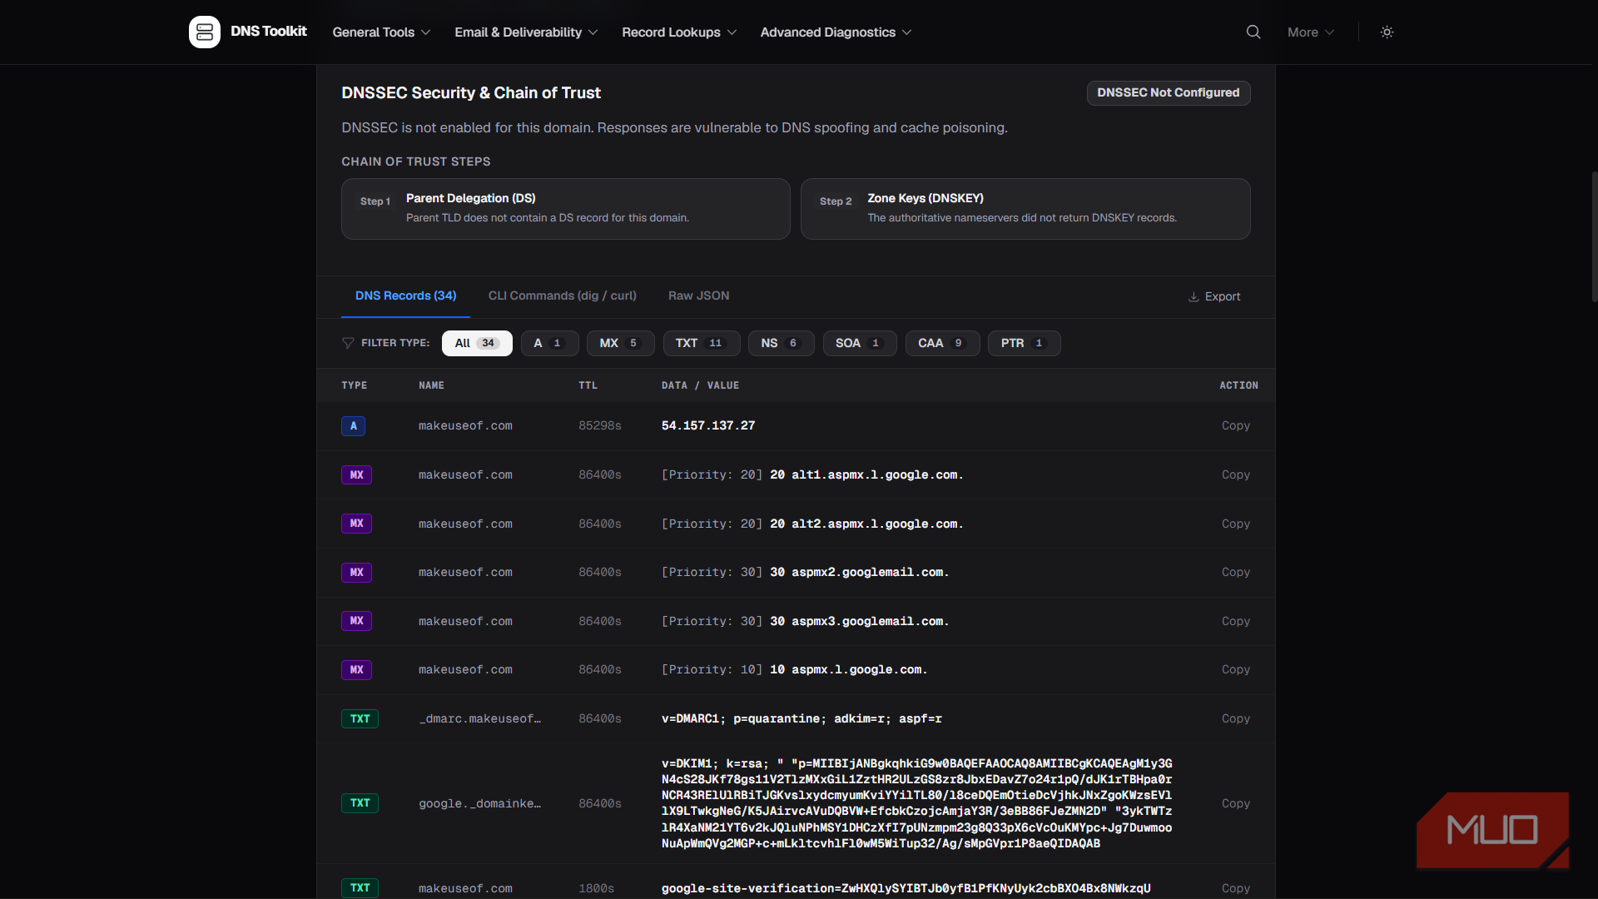Click the Step 2 Zone Keys (DNSKEY) card
Viewport: 1598px width, 899px height.
(1025, 209)
